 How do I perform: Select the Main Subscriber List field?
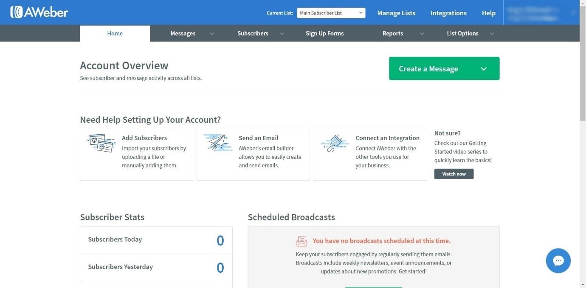[326, 13]
